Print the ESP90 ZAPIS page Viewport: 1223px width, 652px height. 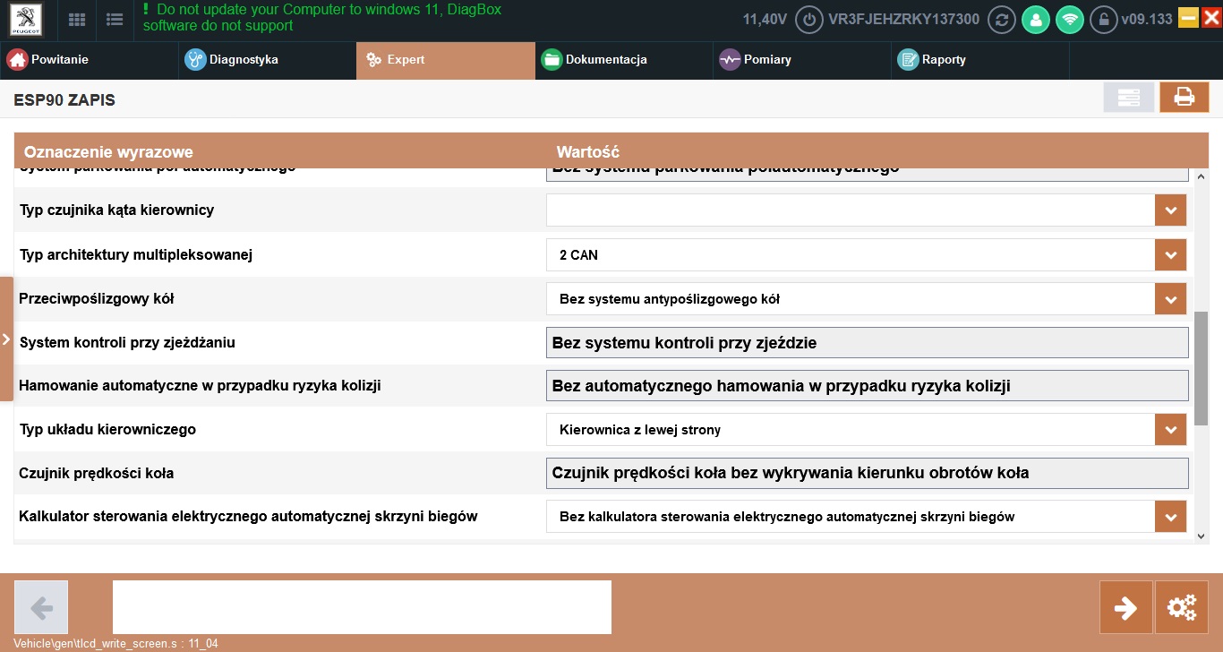(1184, 98)
